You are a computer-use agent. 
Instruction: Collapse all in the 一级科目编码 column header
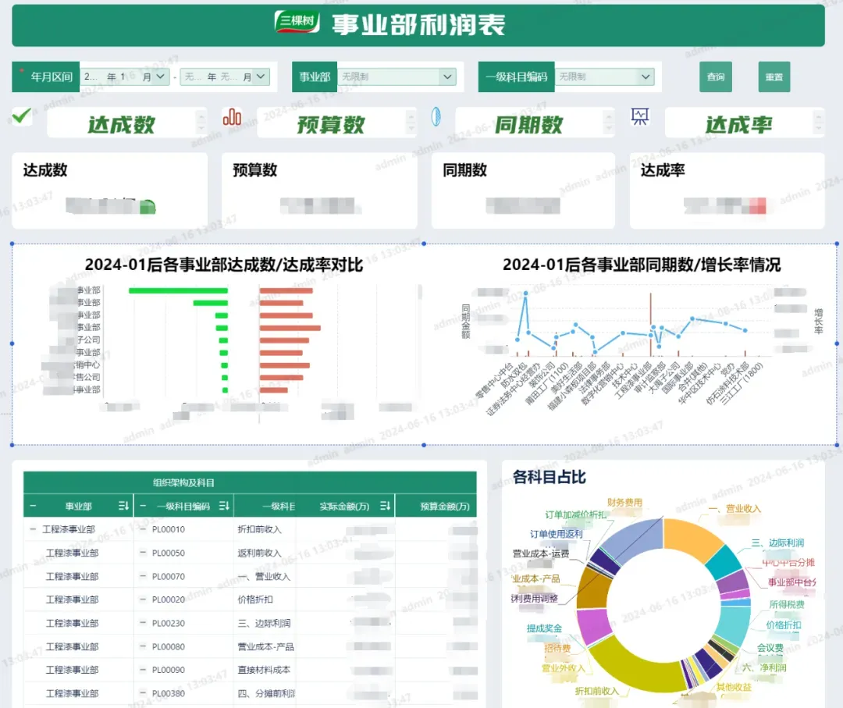[143, 506]
